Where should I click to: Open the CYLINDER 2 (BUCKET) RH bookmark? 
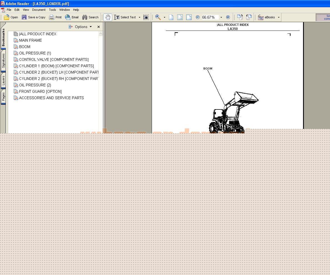pos(59,79)
